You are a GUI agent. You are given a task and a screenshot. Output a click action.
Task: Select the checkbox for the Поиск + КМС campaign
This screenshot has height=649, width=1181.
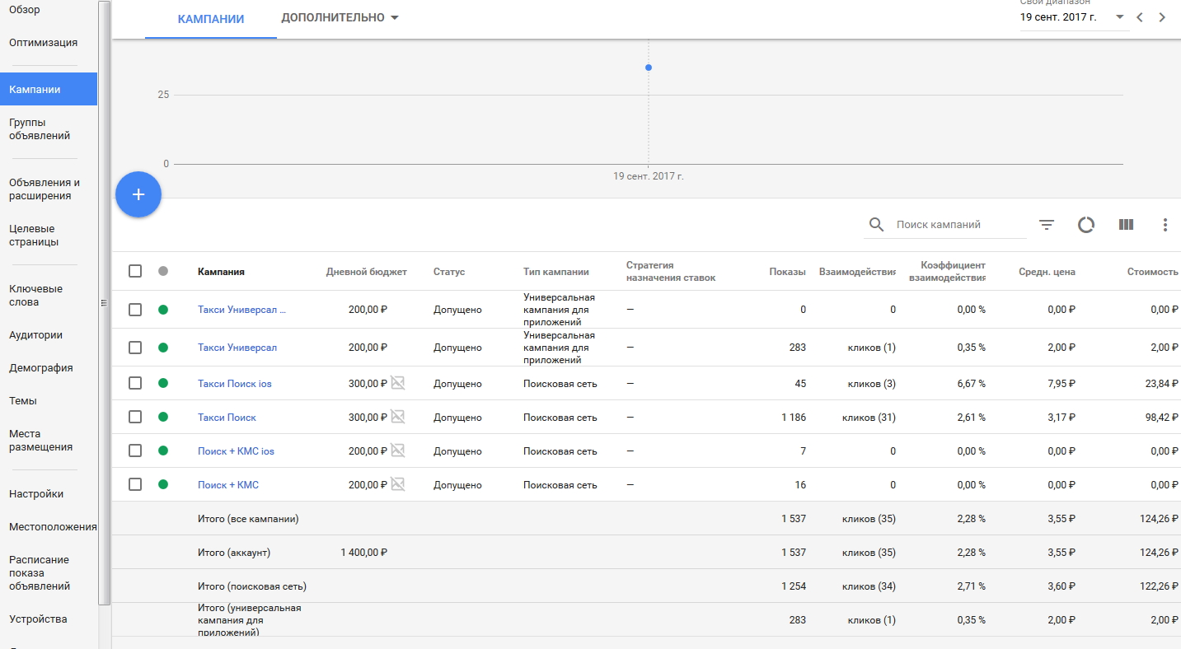pyautogui.click(x=135, y=485)
